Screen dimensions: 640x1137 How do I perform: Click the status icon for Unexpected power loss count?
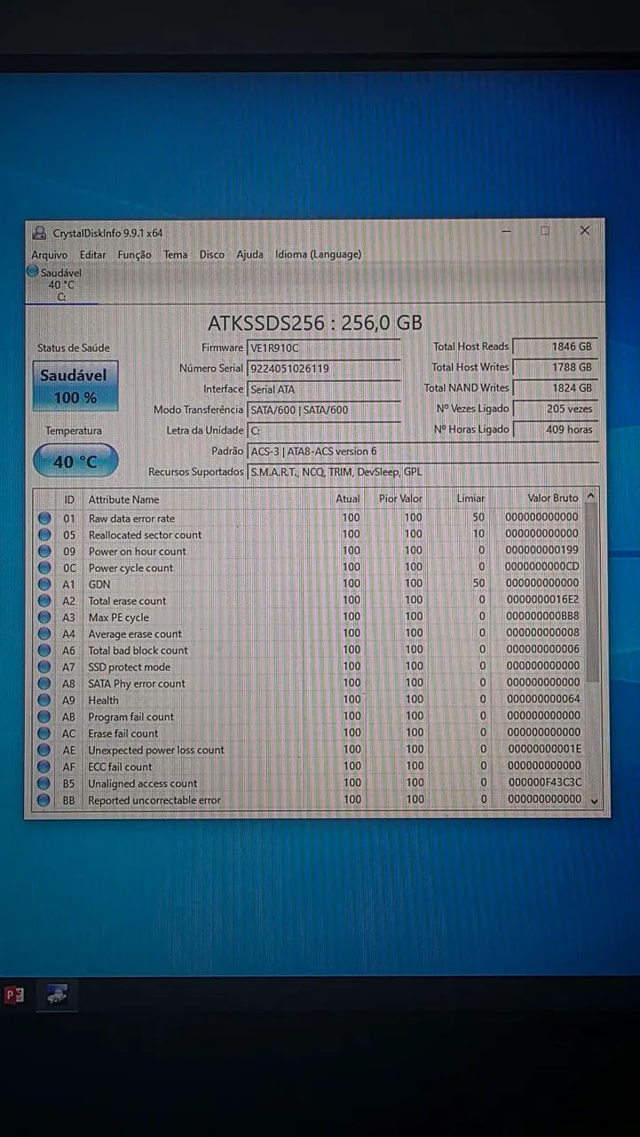click(44, 750)
